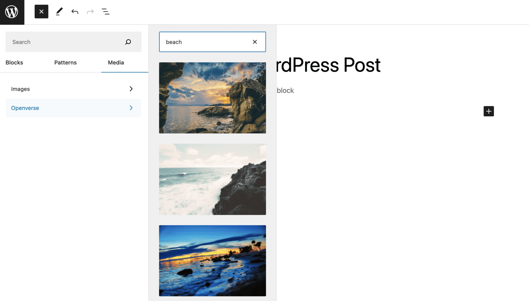Open the block inserter plus button

(x=488, y=111)
